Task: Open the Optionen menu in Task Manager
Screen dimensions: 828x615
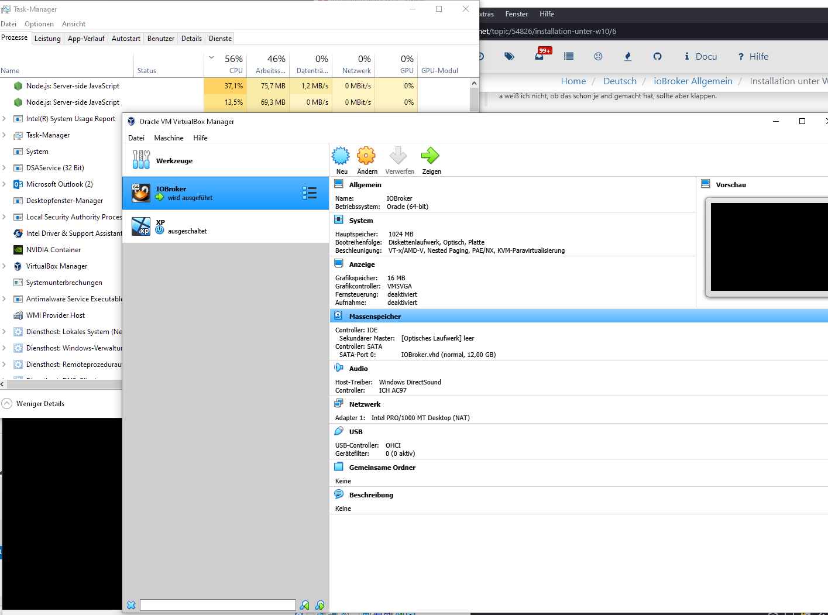Action: coord(39,24)
